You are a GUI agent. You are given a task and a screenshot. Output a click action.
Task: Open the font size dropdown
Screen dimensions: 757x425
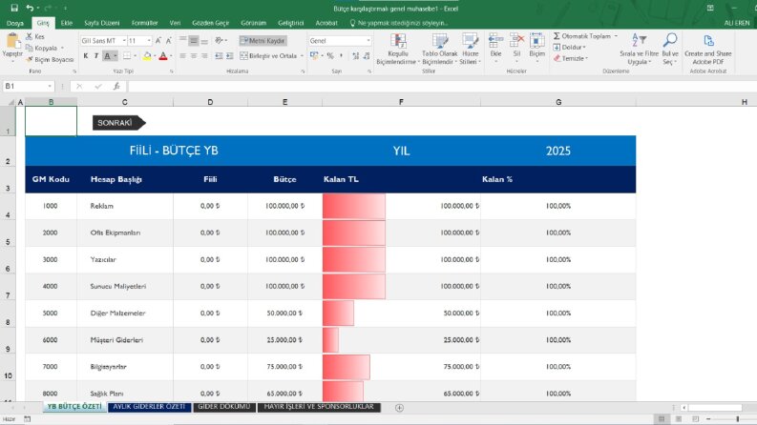149,40
